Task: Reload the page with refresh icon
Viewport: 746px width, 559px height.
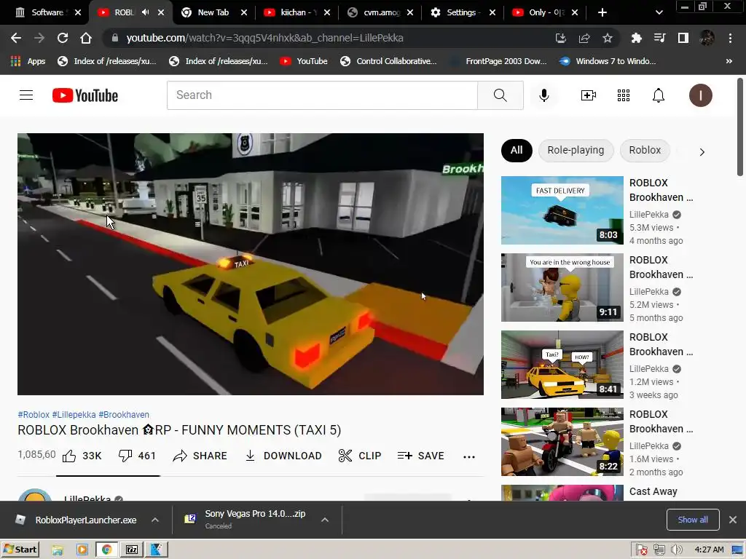Action: pyautogui.click(x=63, y=38)
